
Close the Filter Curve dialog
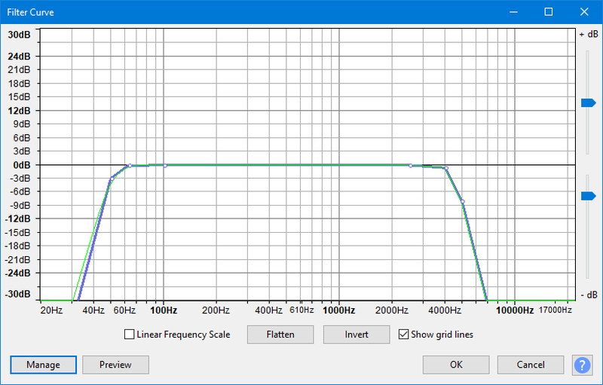[584, 12]
